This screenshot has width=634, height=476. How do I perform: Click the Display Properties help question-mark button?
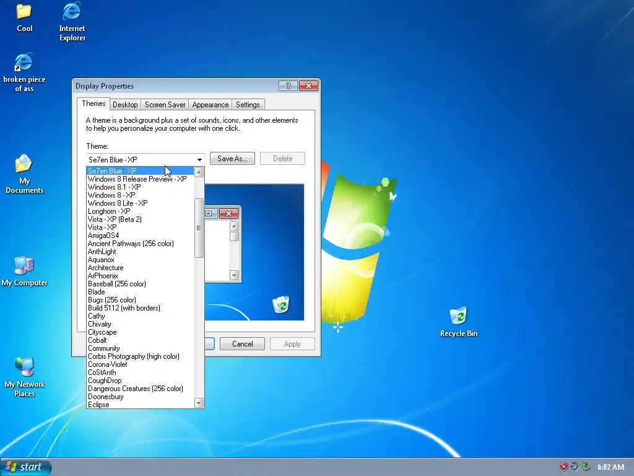point(288,86)
